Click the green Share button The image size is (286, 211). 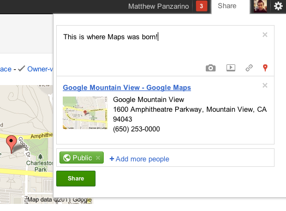pos(76,178)
